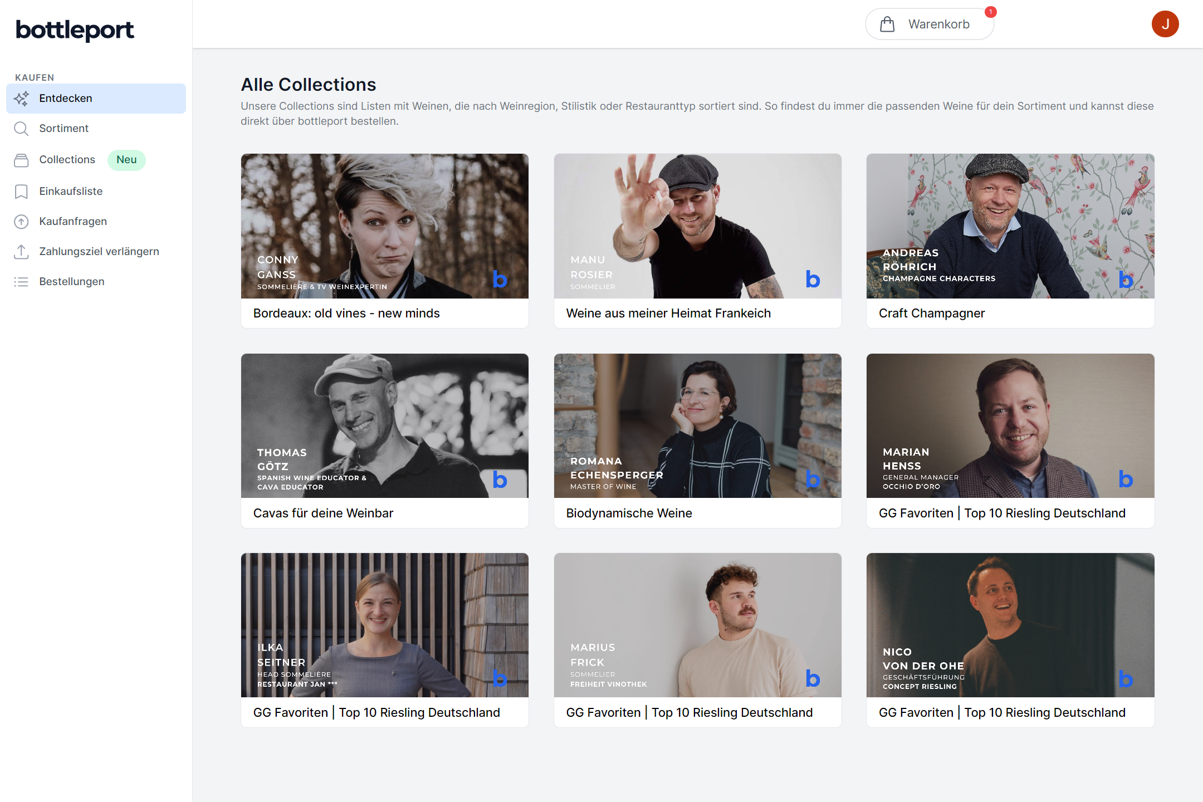The width and height of the screenshot is (1203, 802).
Task: Click the blue b logo on Marius Frick card
Action: (813, 678)
